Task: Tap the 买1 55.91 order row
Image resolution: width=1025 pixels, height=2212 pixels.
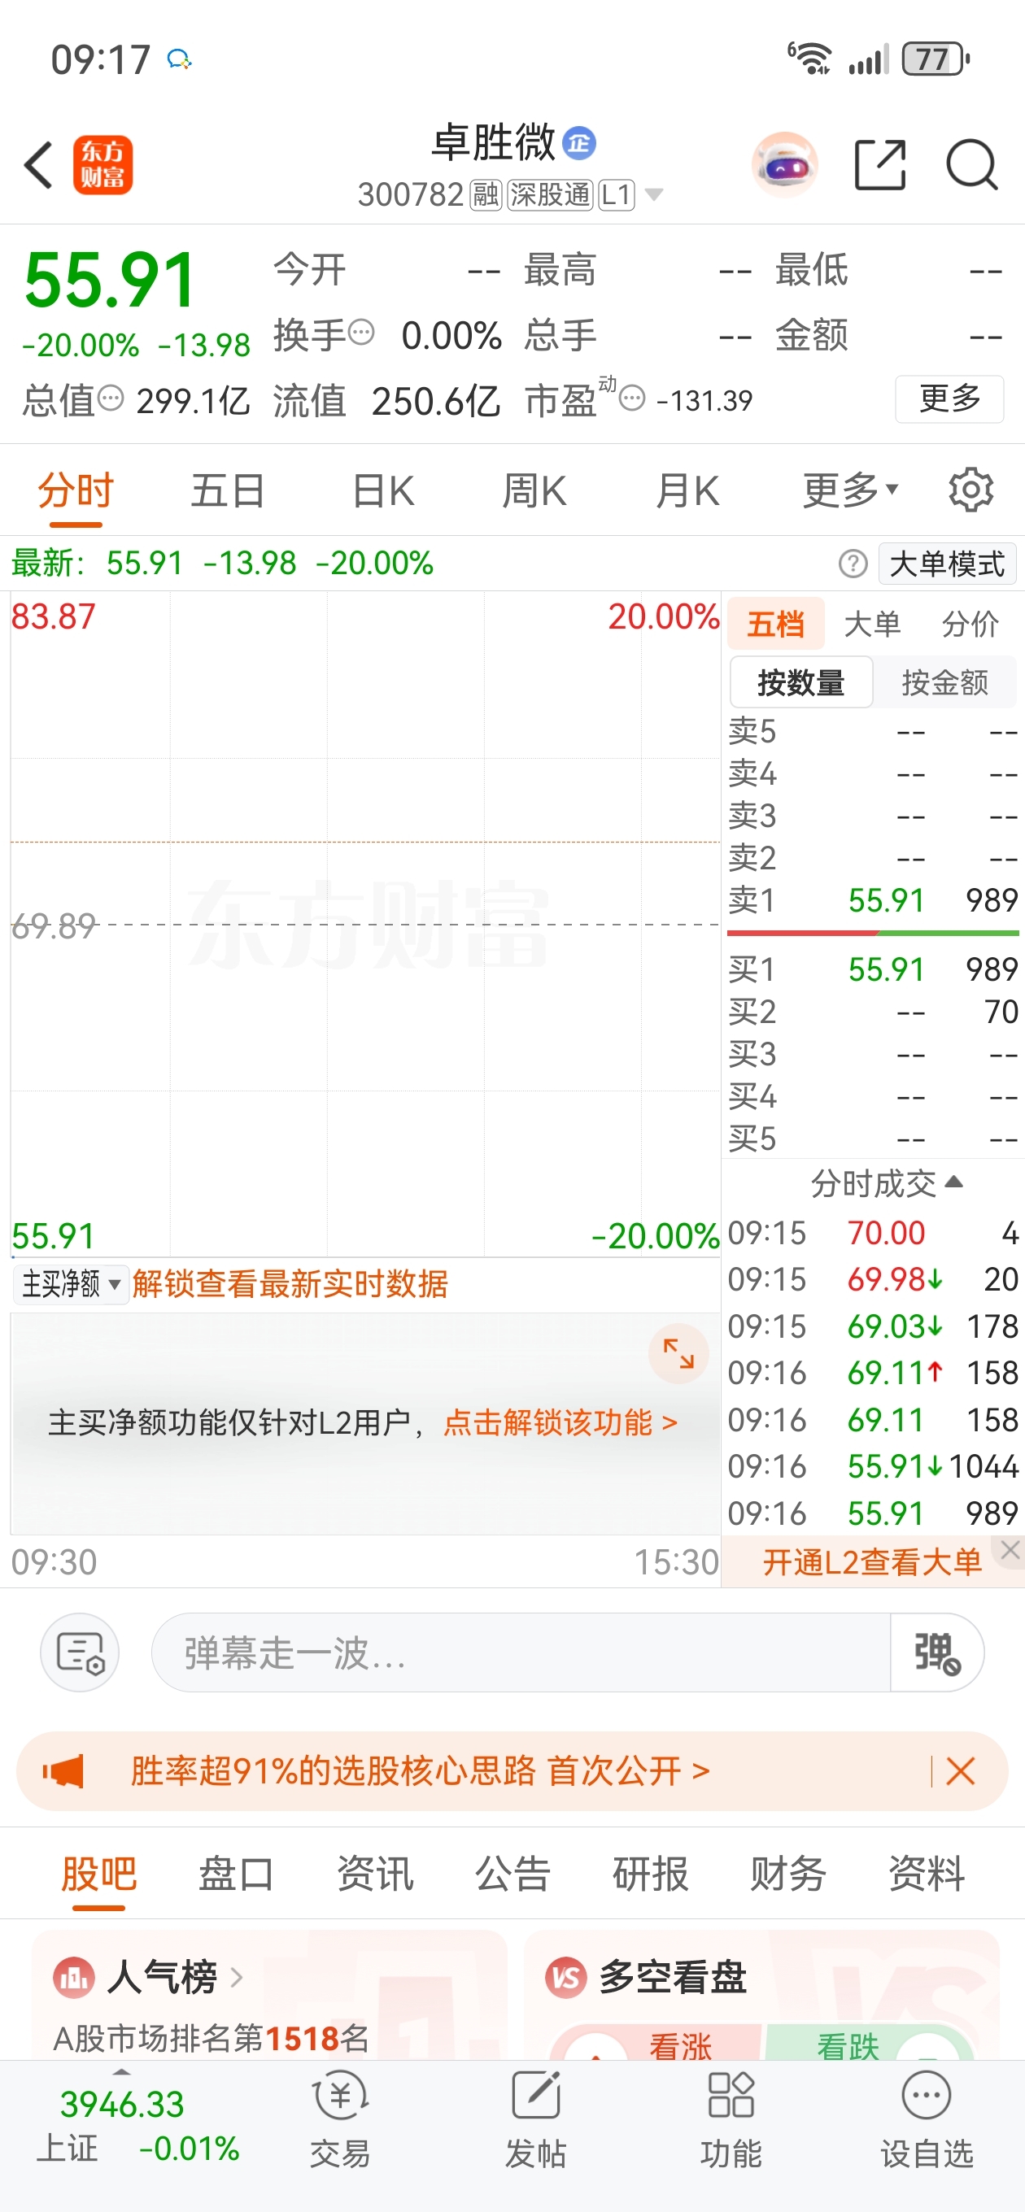Action: 873,969
